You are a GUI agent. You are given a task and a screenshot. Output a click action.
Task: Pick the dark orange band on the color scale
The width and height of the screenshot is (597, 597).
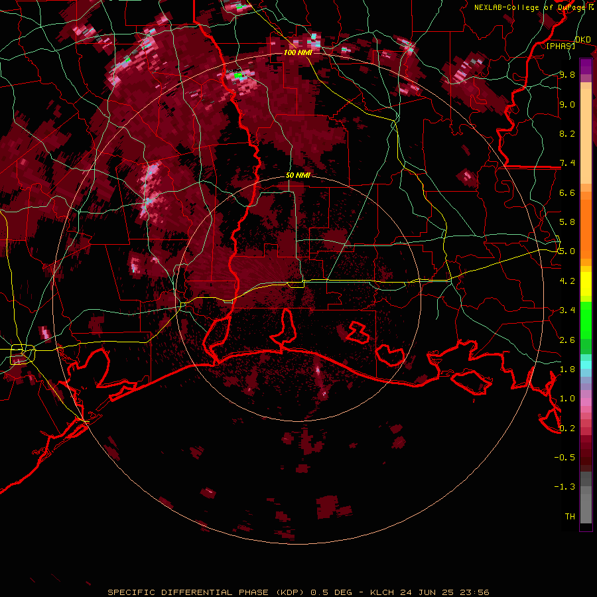(x=586, y=228)
